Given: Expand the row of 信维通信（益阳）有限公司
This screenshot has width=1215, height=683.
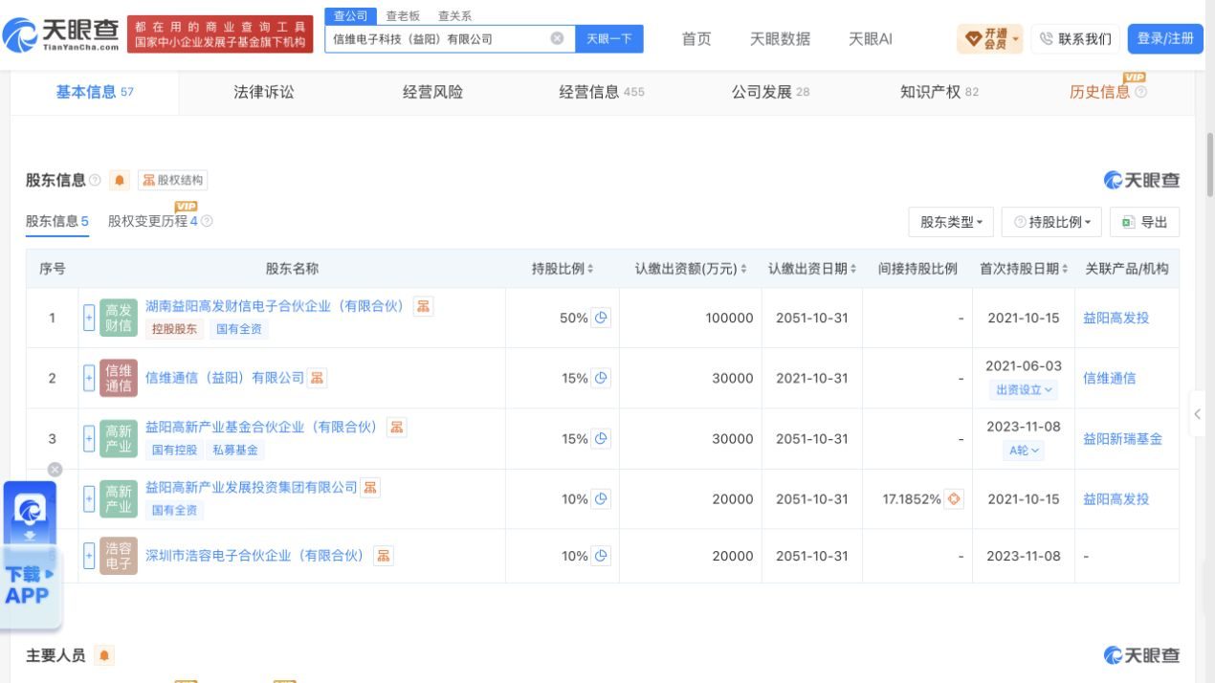Looking at the screenshot, I should click(x=89, y=378).
